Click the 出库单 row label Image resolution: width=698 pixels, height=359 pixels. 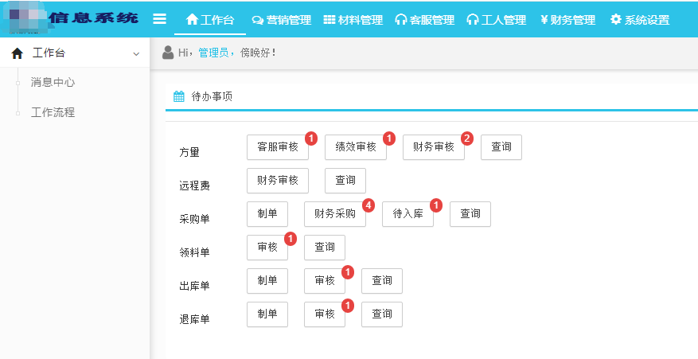click(x=194, y=286)
